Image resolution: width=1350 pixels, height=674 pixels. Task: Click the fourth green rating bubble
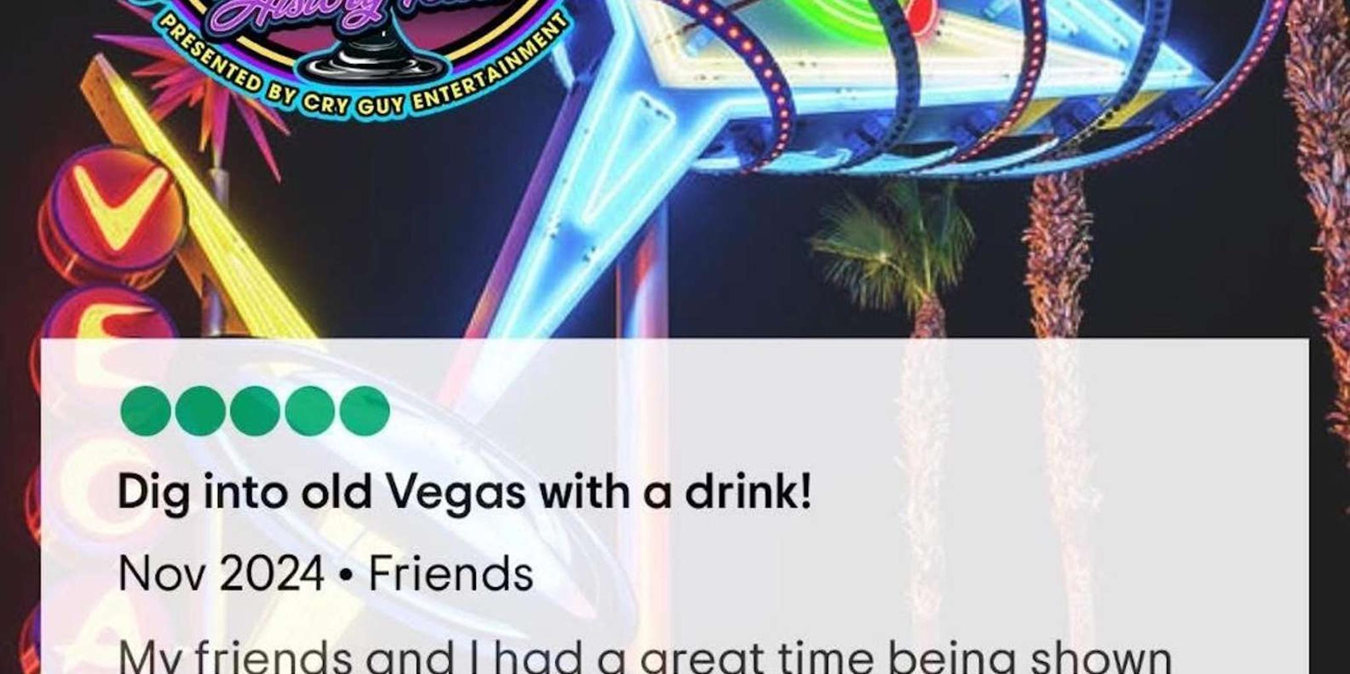[x=310, y=410]
